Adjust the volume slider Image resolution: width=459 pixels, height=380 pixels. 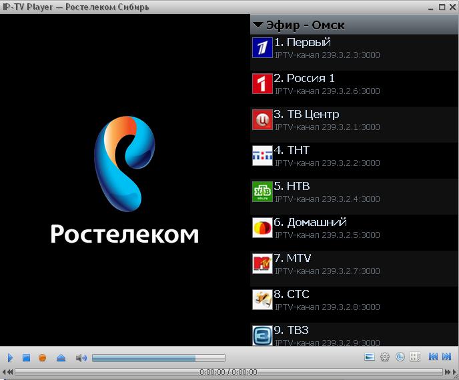(158, 358)
